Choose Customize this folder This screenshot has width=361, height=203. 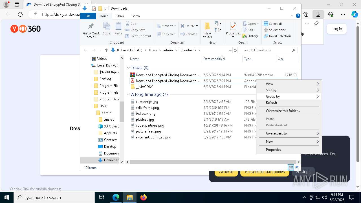point(289,111)
